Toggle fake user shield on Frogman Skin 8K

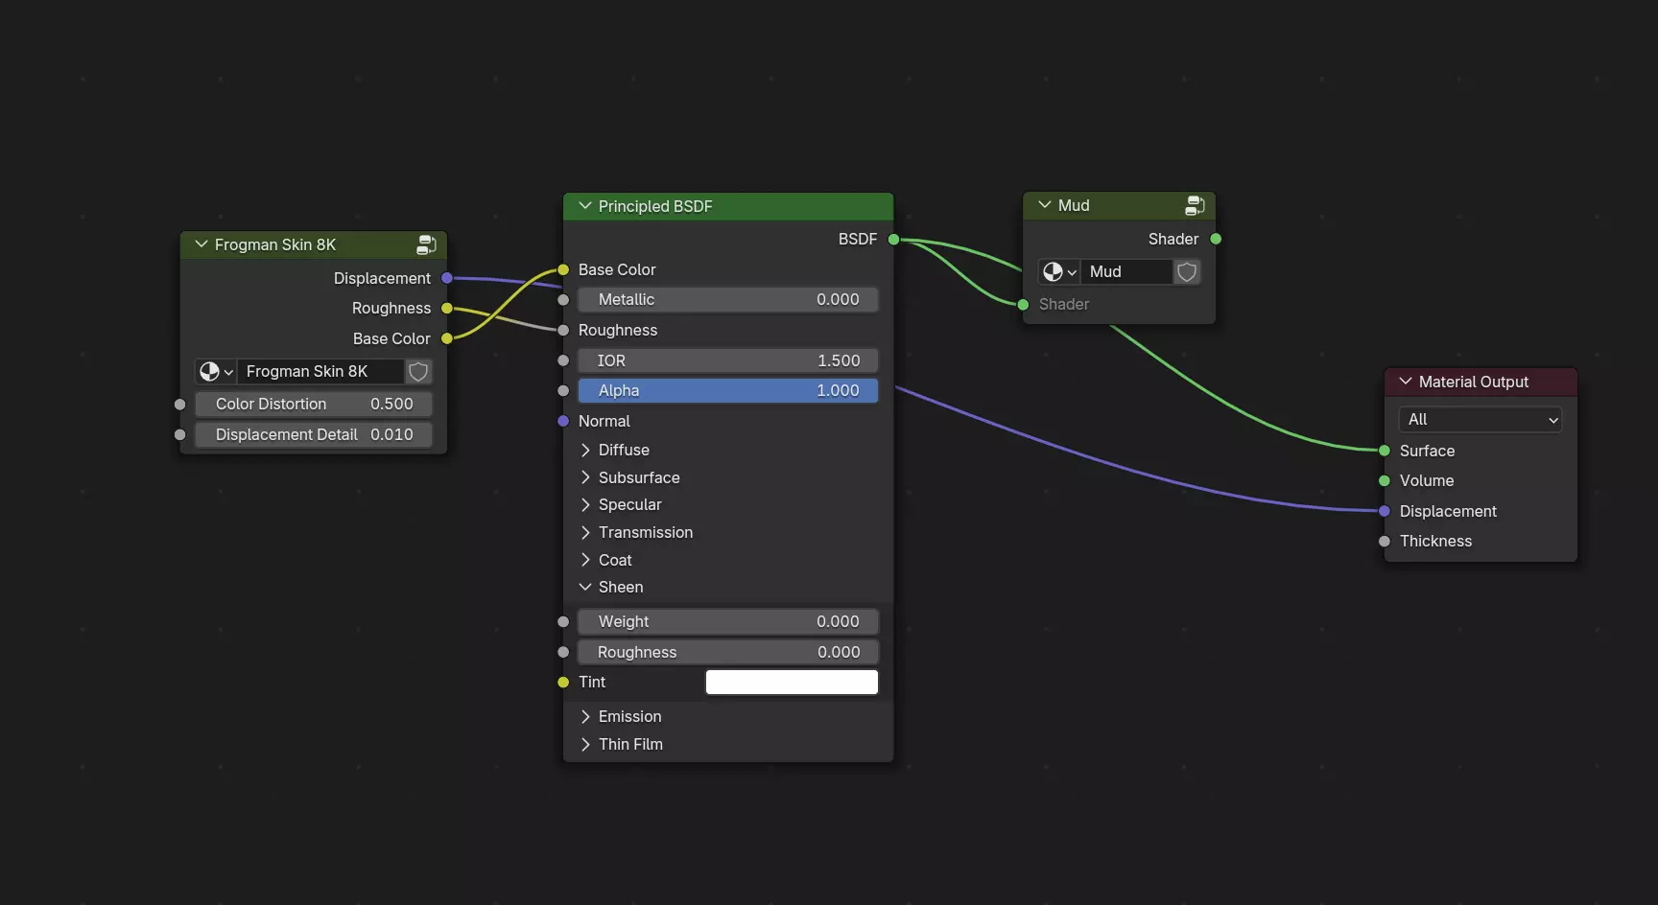point(418,372)
